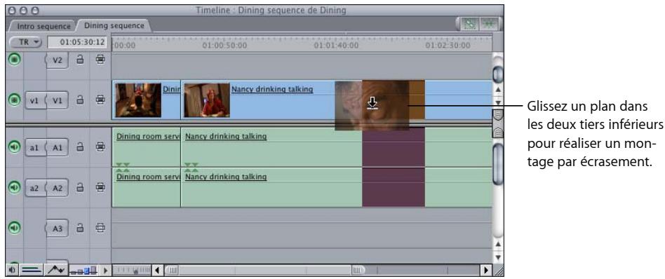665x279 pixels.
Task: Change Track Height control
Action: [x=83, y=270]
